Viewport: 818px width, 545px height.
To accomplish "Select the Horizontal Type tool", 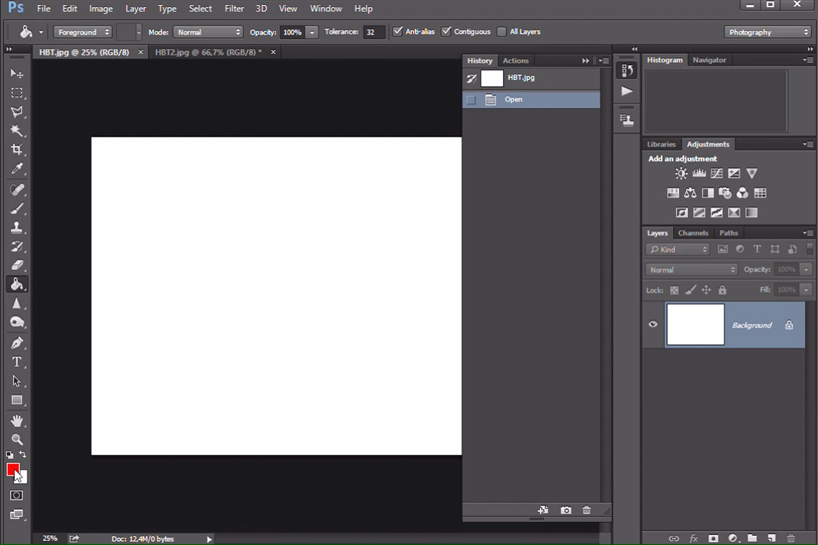I will (17, 362).
